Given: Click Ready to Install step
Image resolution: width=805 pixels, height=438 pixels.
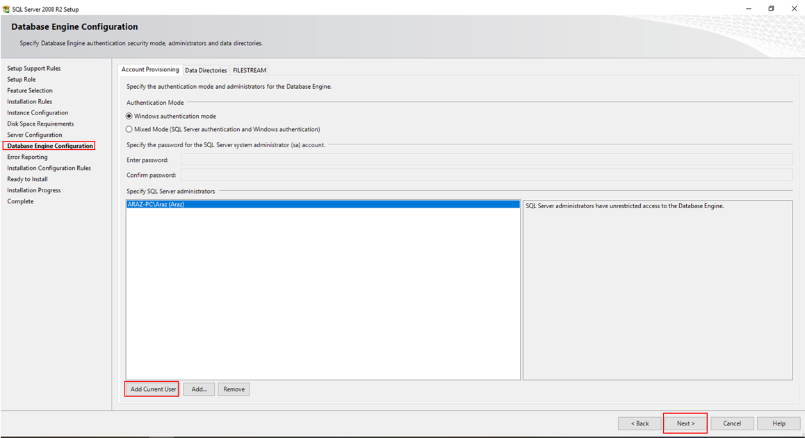Looking at the screenshot, I should pos(27,180).
